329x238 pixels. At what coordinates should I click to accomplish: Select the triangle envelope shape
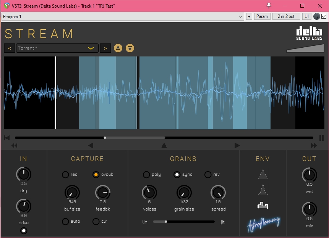point(263,175)
